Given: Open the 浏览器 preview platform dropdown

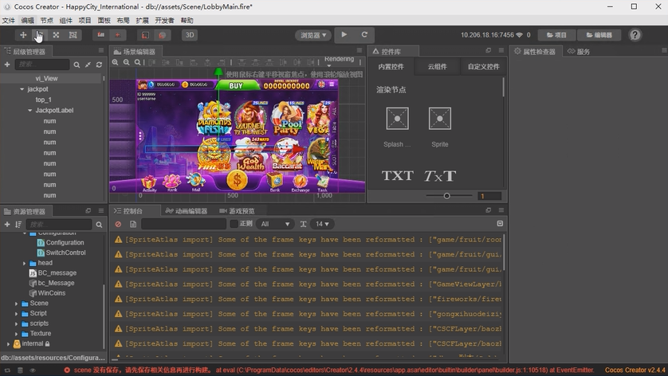Looking at the screenshot, I should click(x=313, y=35).
